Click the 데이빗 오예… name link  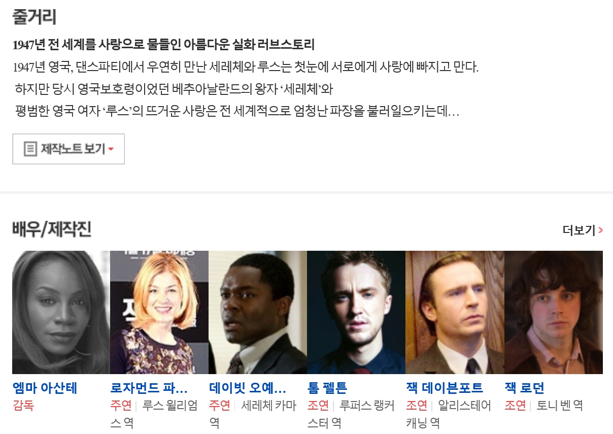coord(248,388)
